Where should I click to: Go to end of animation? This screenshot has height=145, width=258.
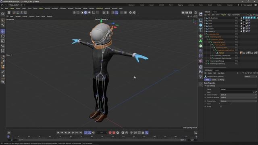click(x=81, y=133)
